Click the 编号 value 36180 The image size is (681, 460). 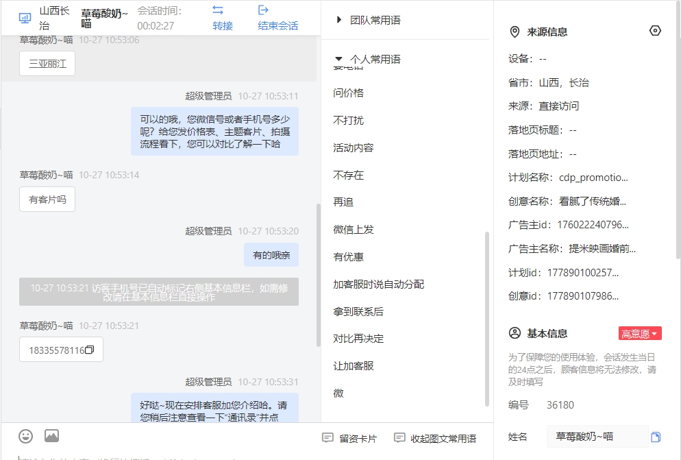[x=560, y=405]
